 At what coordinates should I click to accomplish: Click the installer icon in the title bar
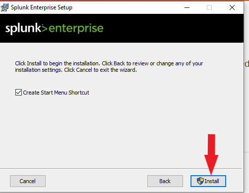(4, 7)
